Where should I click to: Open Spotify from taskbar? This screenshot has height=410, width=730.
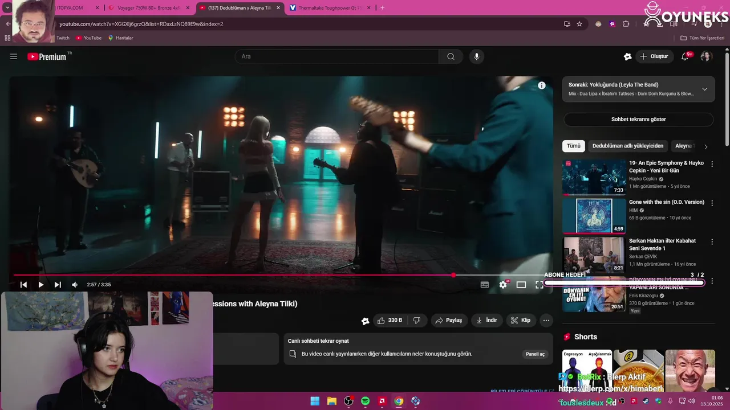(x=365, y=401)
